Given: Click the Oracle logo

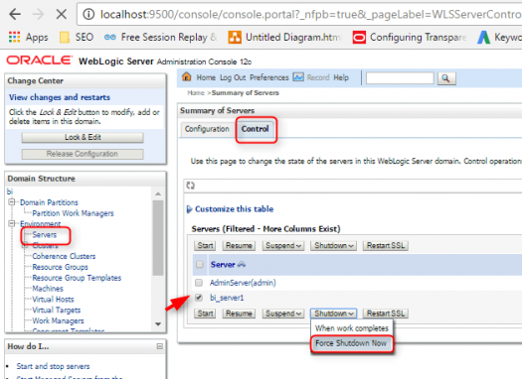Looking at the screenshot, I should 39,61.
